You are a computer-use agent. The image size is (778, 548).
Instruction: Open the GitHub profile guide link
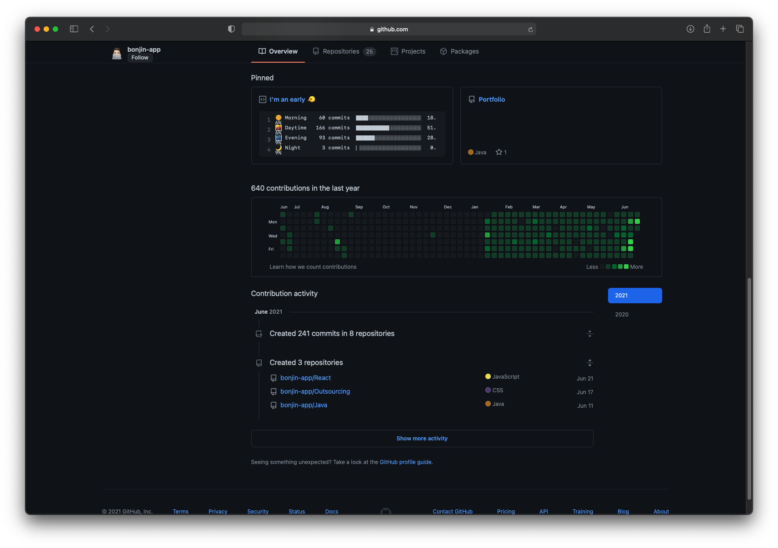click(x=406, y=462)
